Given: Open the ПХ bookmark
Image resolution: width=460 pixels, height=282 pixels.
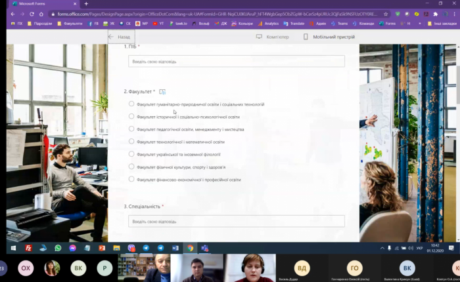Looking at the screenshot, I should tap(16, 24).
